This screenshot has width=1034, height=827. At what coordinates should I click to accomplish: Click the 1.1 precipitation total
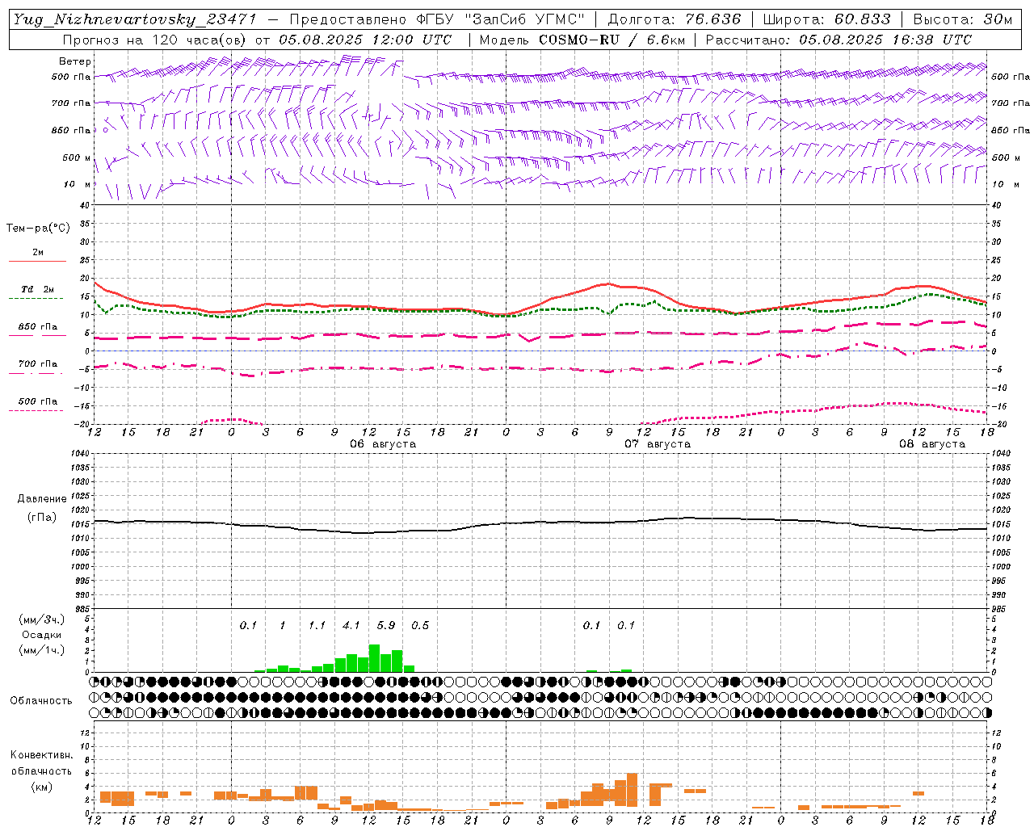317,625
